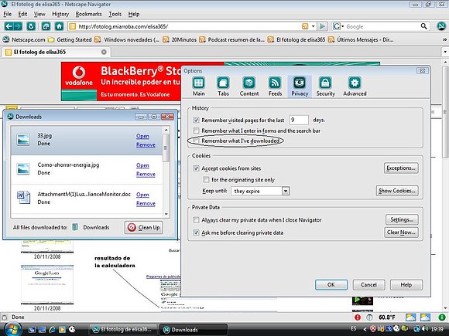Click the weather icon next to 60.8°F

tap(410, 317)
